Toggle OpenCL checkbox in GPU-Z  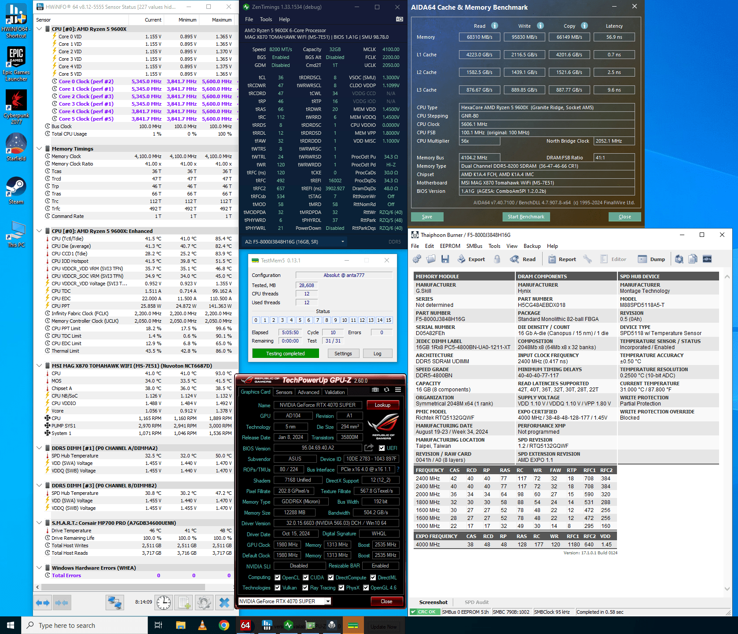pyautogui.click(x=278, y=578)
